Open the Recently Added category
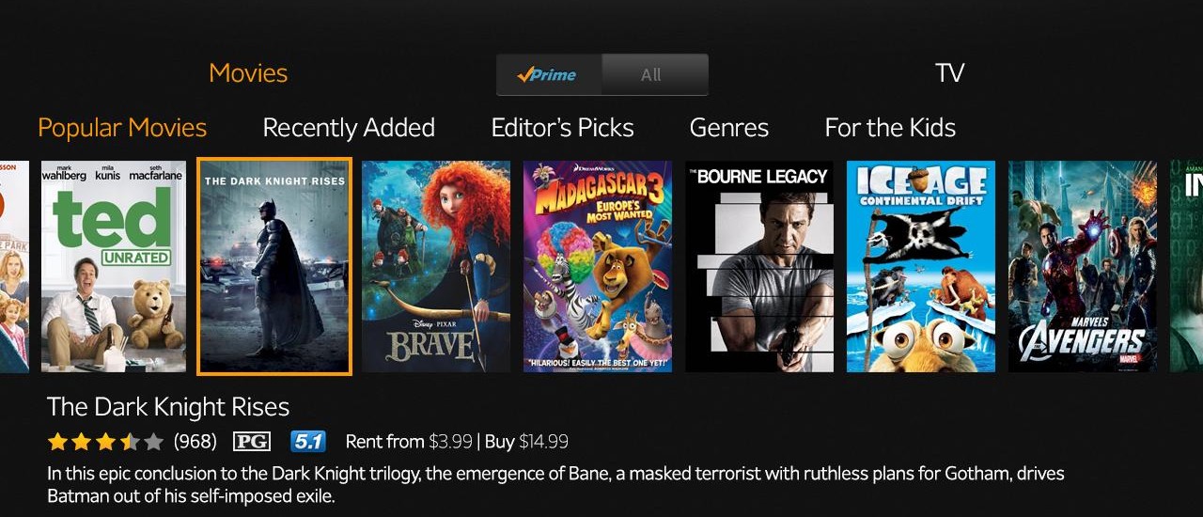This screenshot has width=1203, height=517. (349, 128)
